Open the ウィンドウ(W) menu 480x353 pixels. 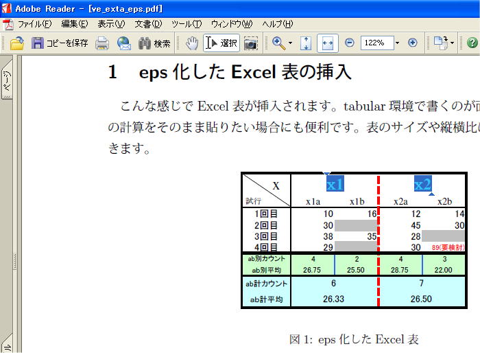click(x=232, y=24)
